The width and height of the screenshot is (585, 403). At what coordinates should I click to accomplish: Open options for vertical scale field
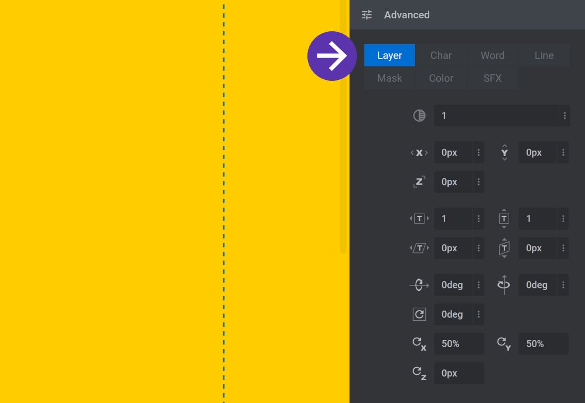pyautogui.click(x=563, y=219)
